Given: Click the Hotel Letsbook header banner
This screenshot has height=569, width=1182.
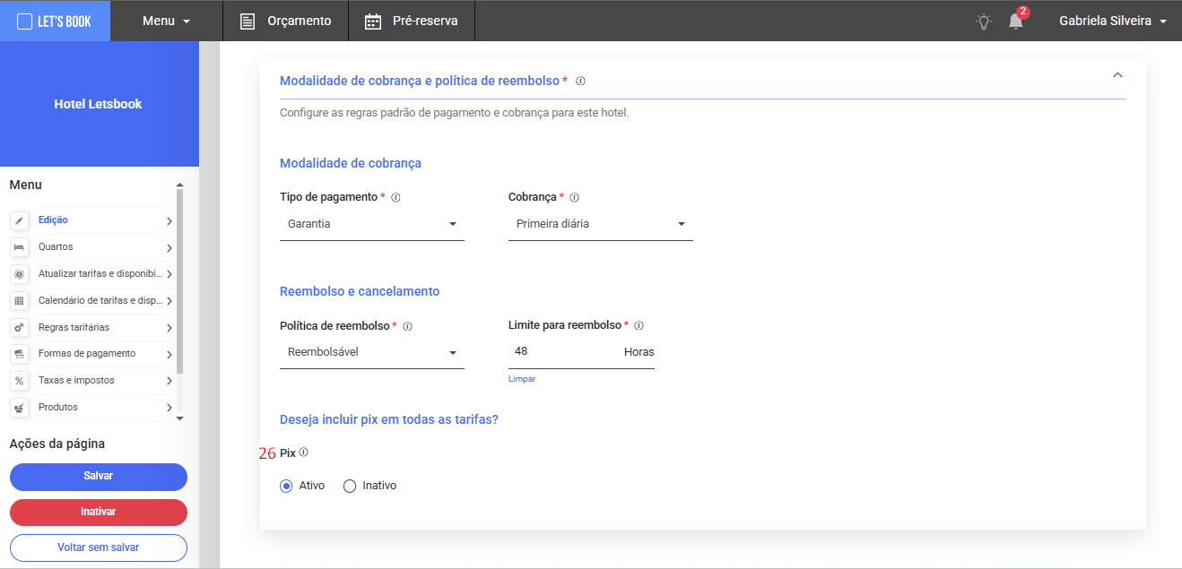Looking at the screenshot, I should (99, 104).
